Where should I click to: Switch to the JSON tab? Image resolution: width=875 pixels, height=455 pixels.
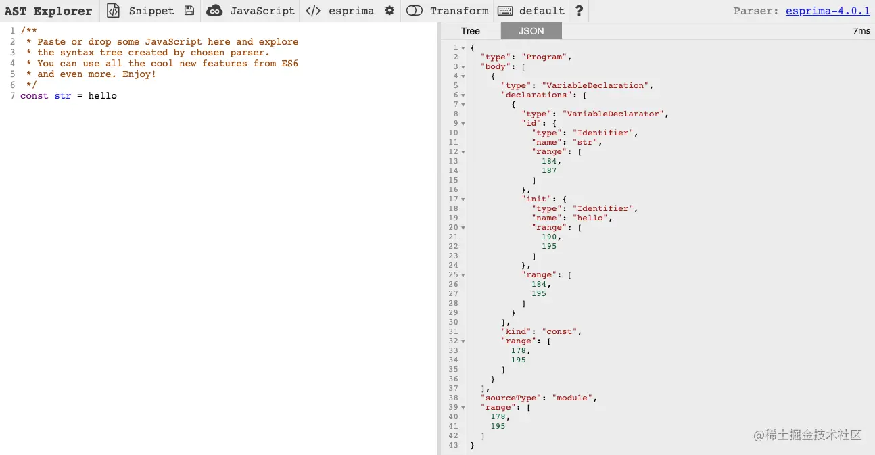531,31
